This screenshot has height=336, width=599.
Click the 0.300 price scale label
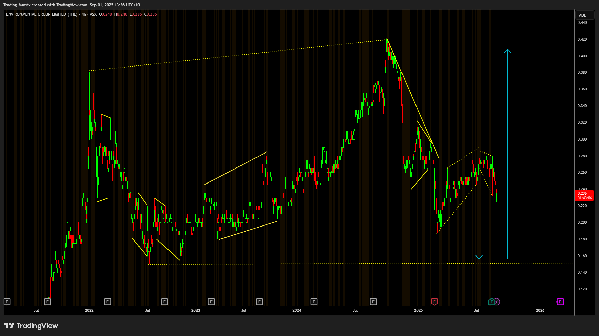pyautogui.click(x=582, y=139)
